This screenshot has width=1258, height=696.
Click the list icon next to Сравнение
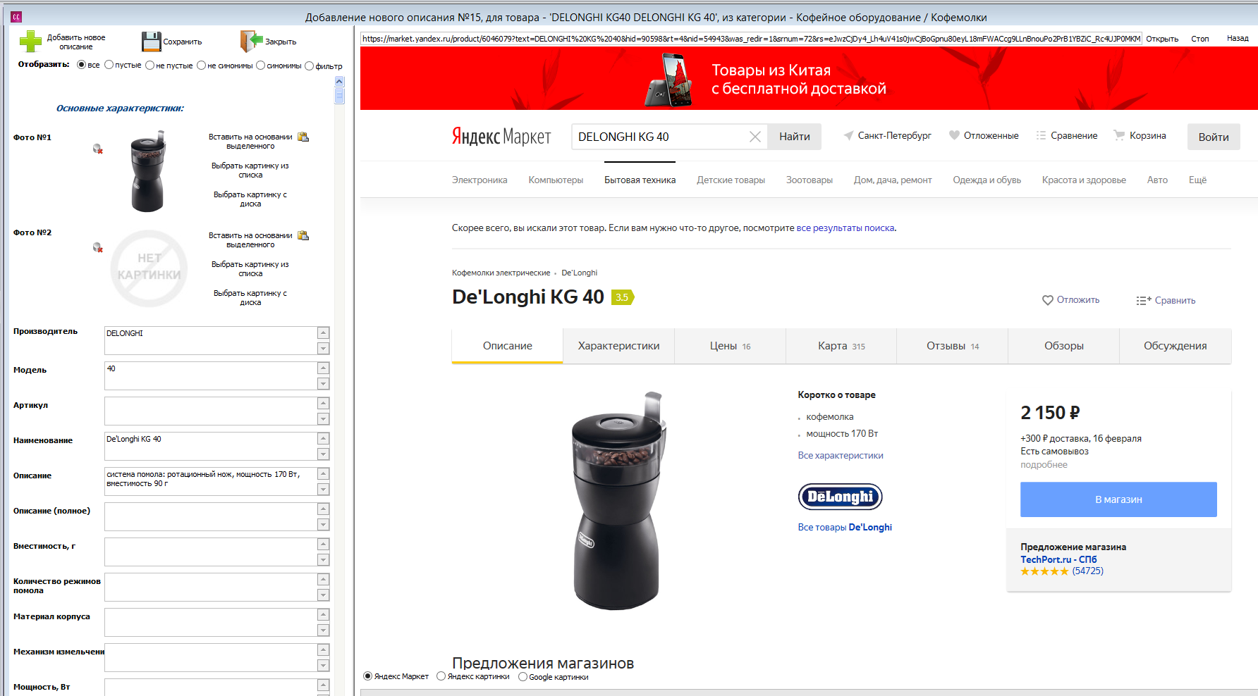tap(1041, 135)
